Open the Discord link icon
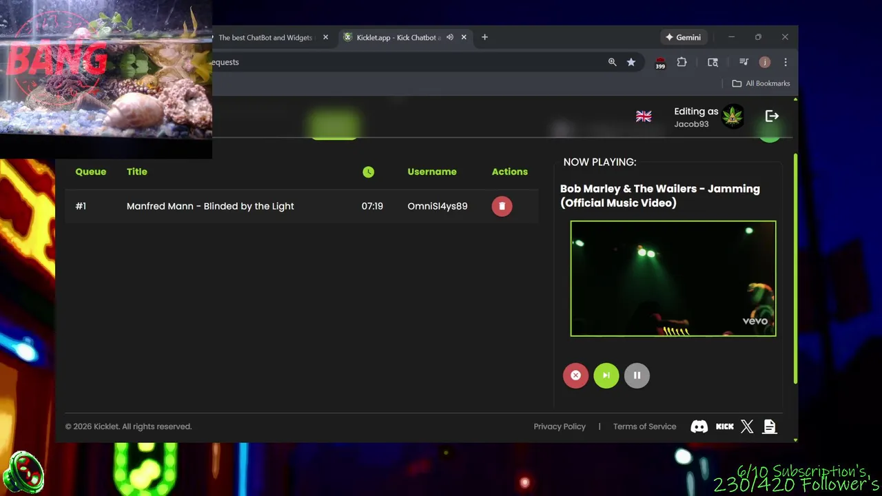Screen dimensions: 882x496 pyautogui.click(x=699, y=426)
